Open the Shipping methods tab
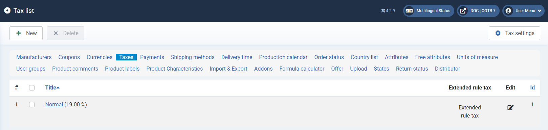The image size is (548, 130). [x=193, y=57]
